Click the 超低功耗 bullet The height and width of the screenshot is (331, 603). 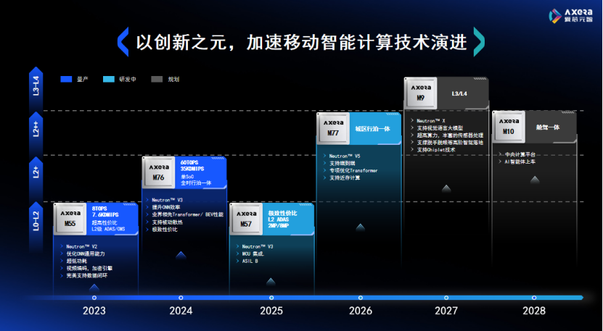tap(76, 261)
